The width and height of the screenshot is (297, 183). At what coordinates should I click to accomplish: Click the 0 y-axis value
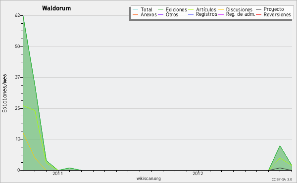click(19, 170)
